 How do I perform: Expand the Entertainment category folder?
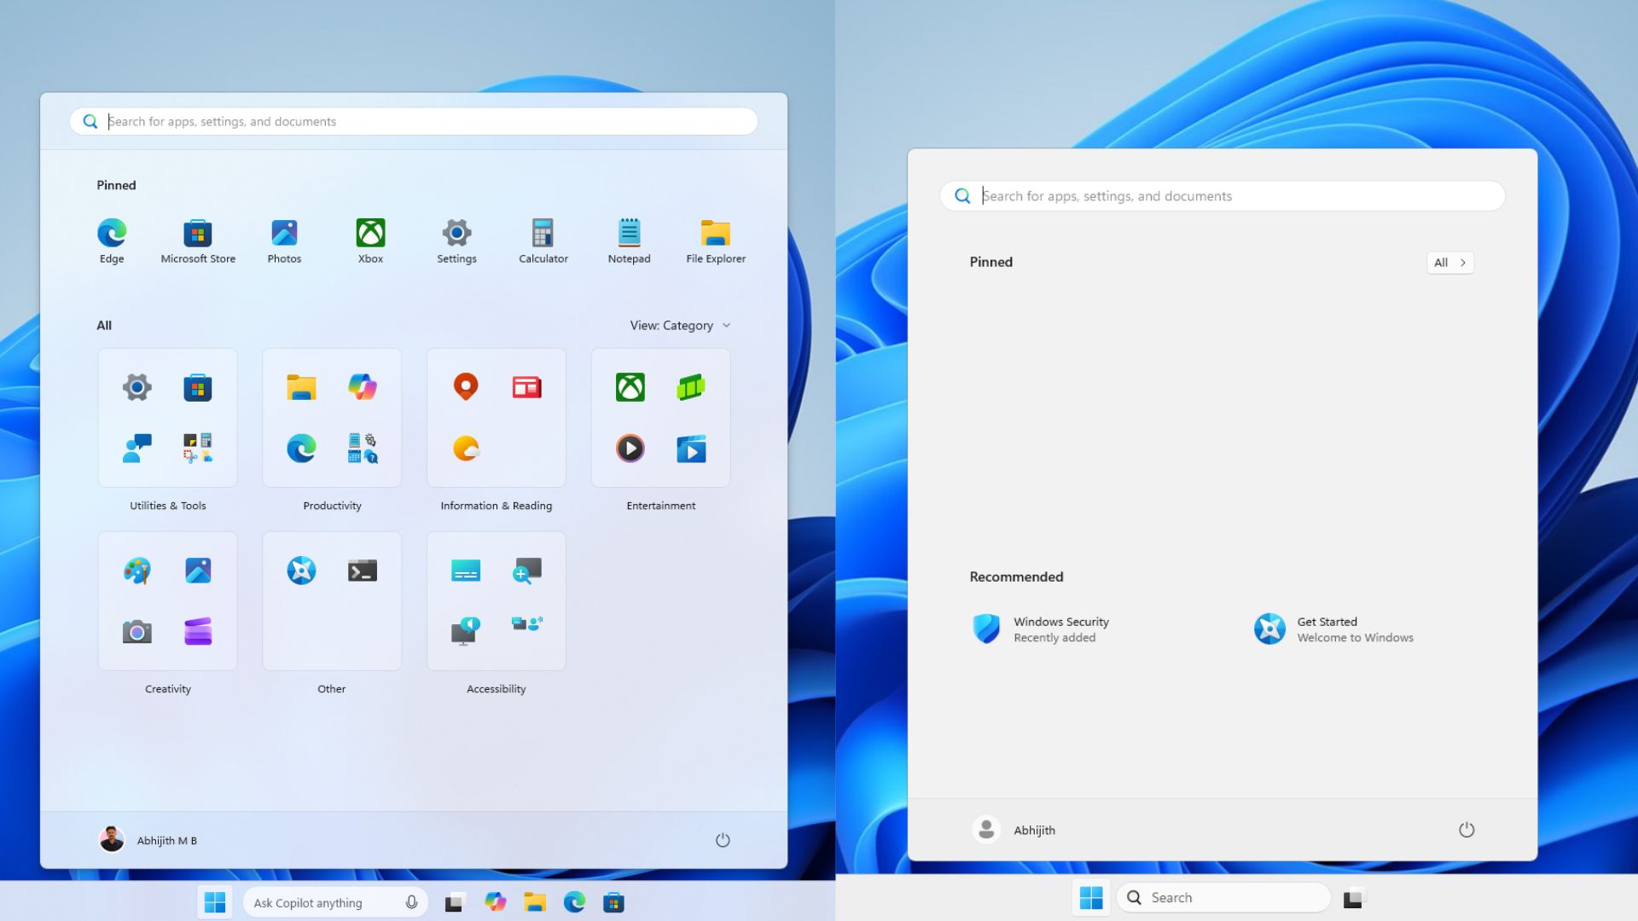660,417
